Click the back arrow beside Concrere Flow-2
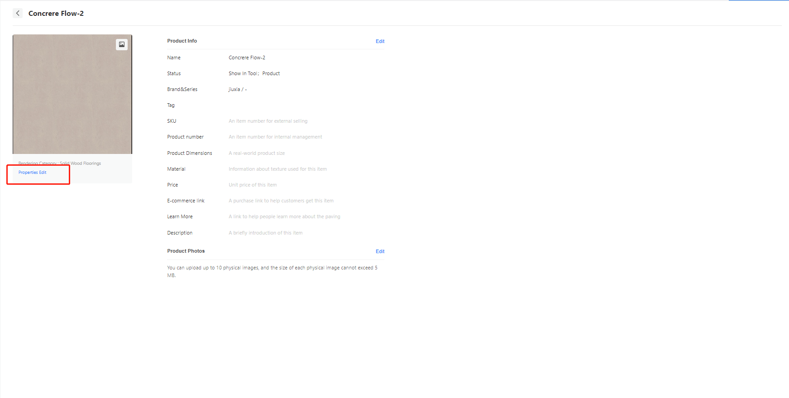Viewport: 789px width, 398px height. coord(18,13)
